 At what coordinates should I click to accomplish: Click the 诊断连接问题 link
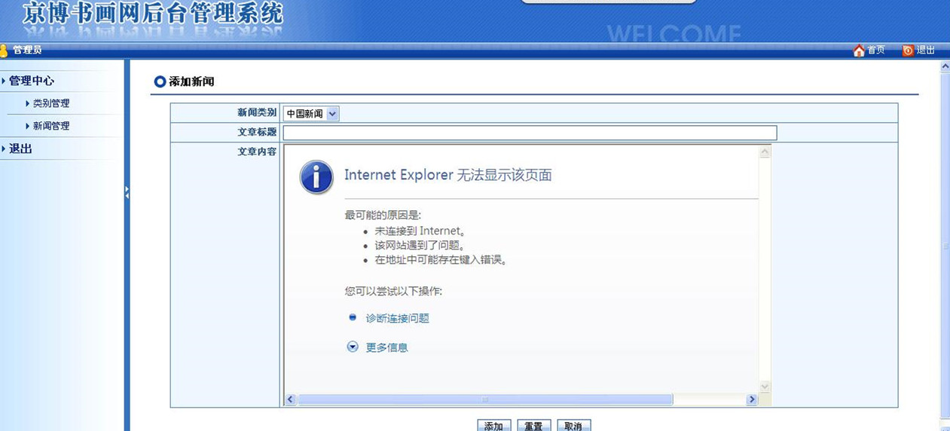[397, 319]
